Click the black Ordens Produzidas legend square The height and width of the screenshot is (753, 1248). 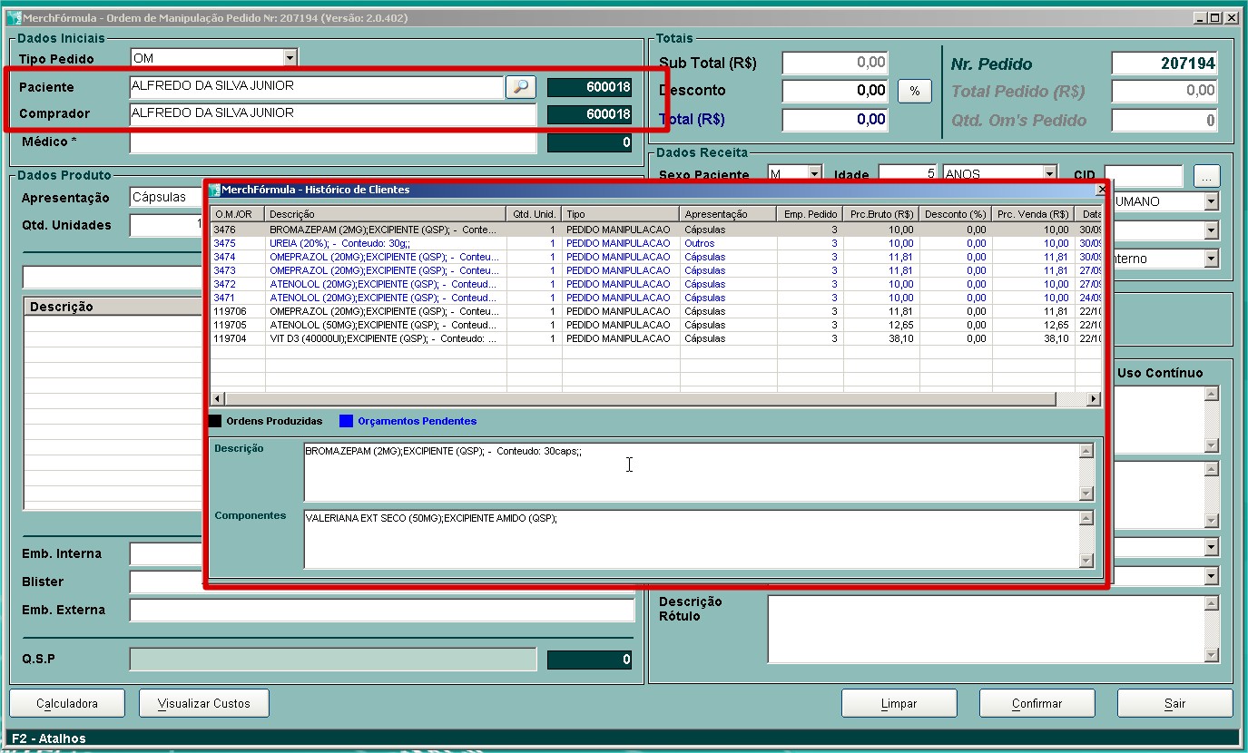click(215, 421)
